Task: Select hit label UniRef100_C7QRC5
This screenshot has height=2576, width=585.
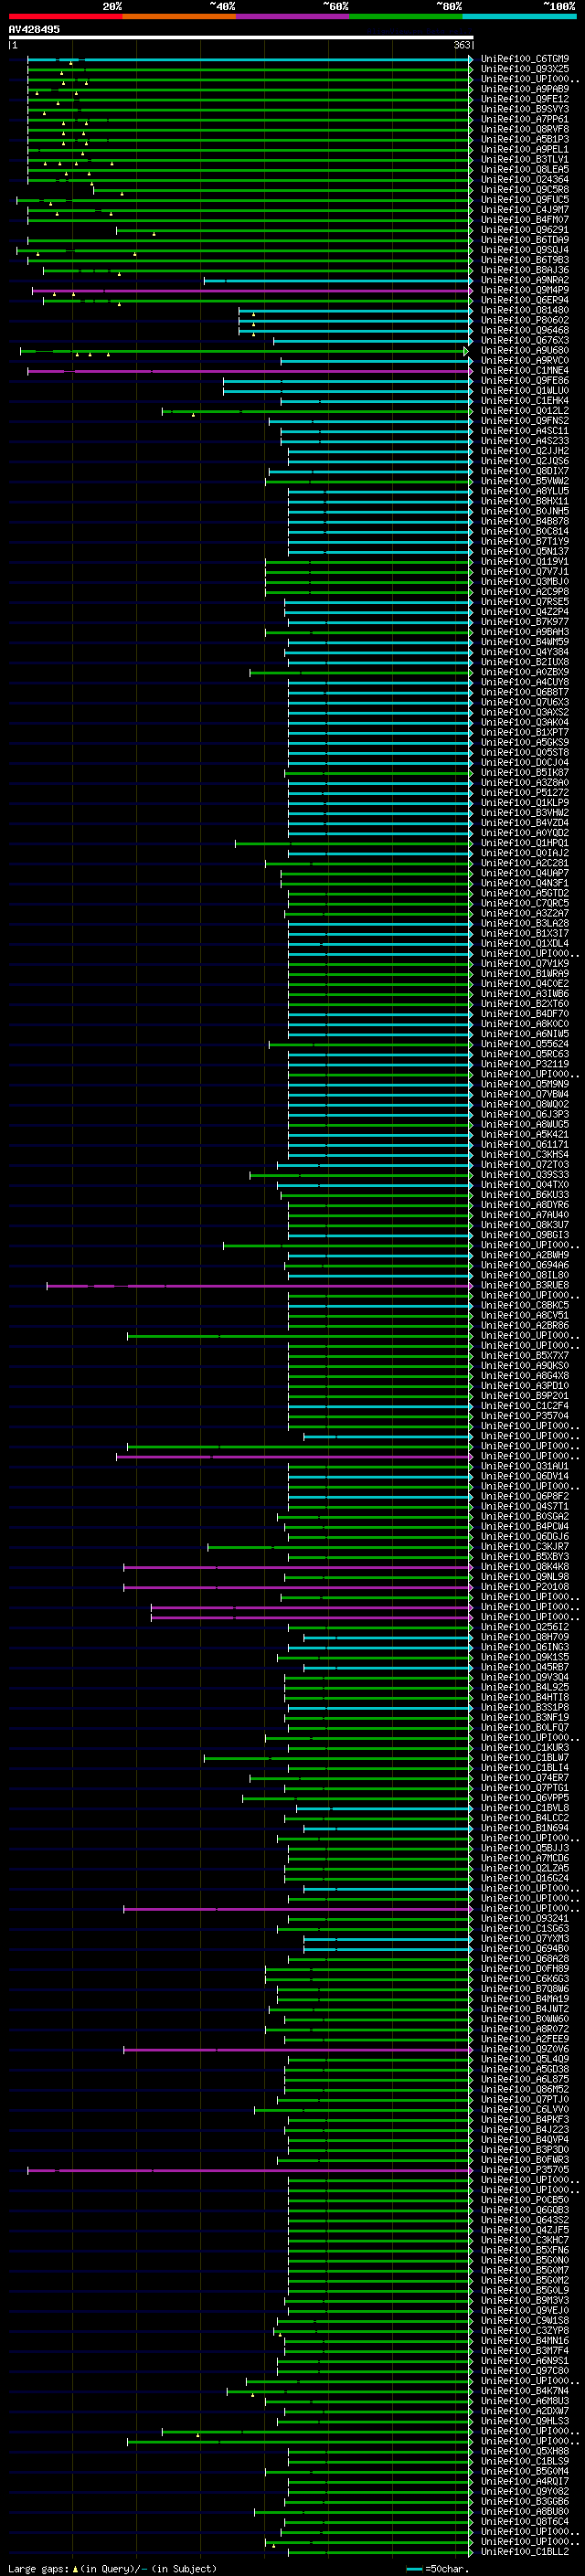Action: click(x=524, y=903)
